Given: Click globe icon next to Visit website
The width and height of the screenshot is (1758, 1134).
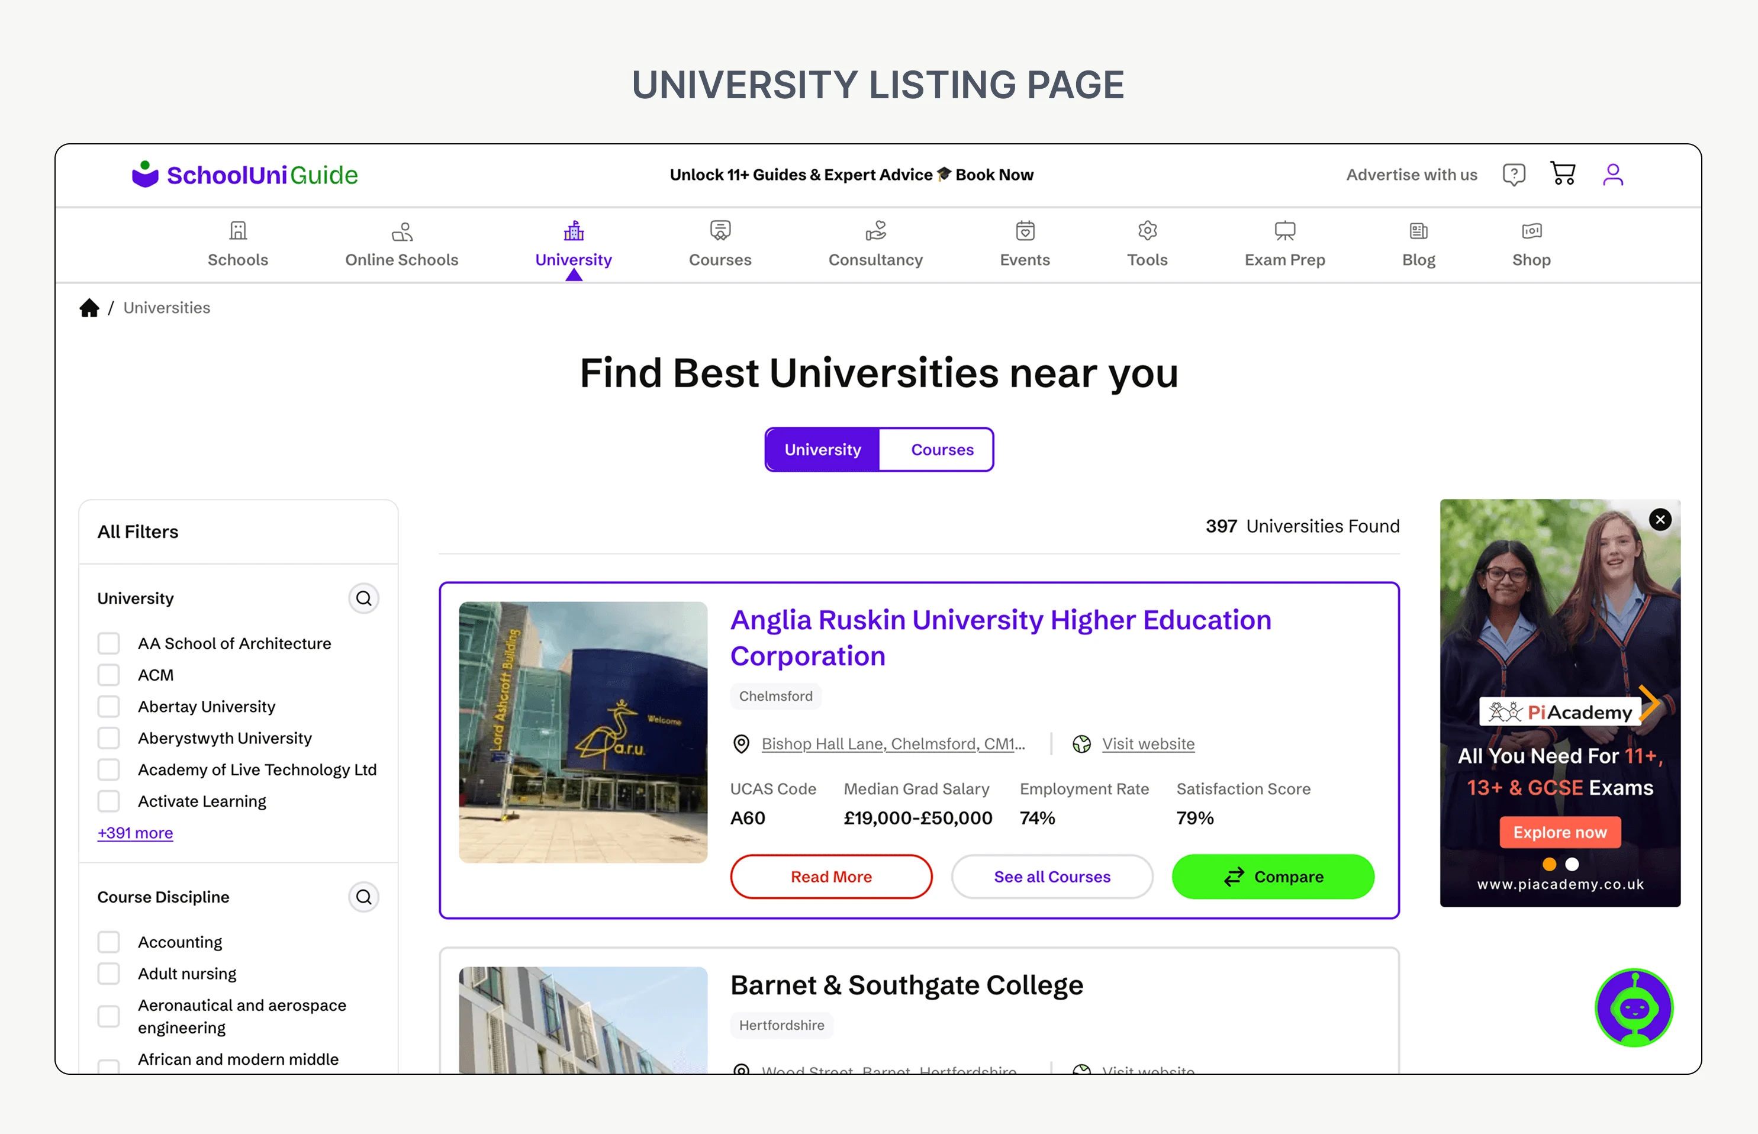Looking at the screenshot, I should [1082, 744].
